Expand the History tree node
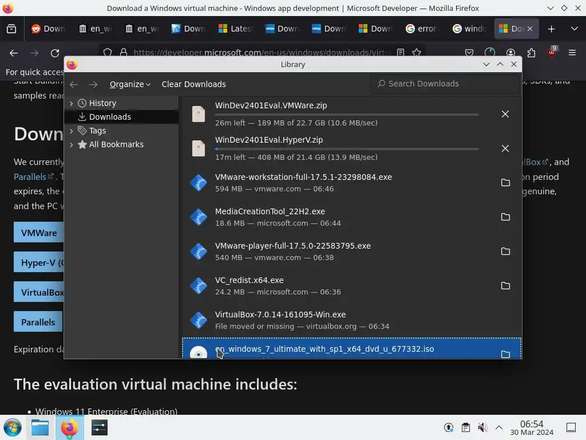 (72, 103)
